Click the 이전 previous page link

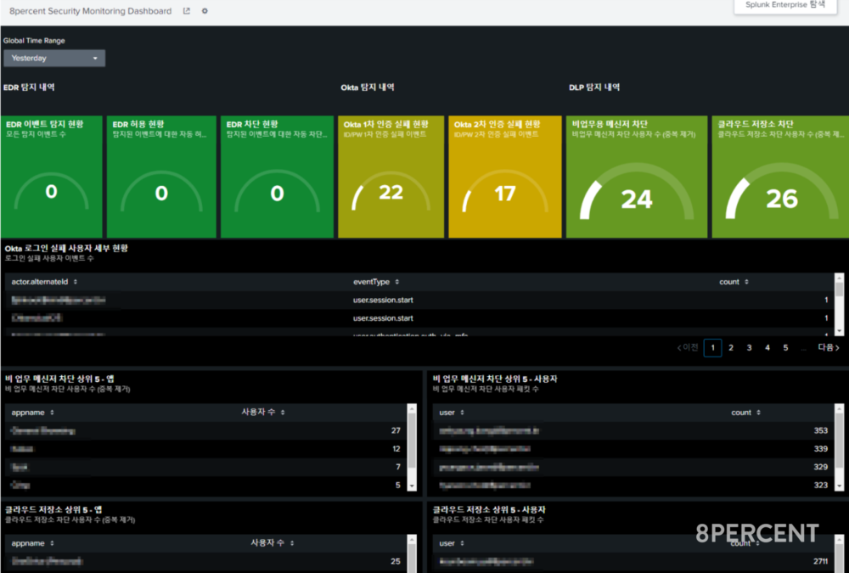point(688,348)
